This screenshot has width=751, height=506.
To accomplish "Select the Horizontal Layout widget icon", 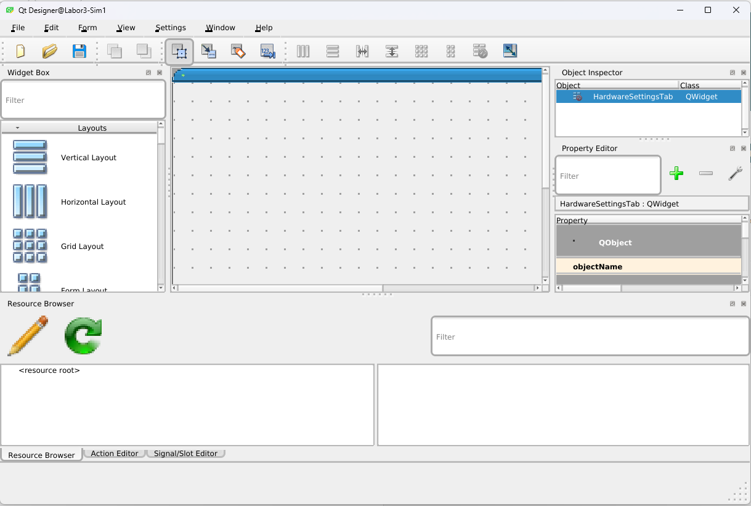I will (30, 202).
